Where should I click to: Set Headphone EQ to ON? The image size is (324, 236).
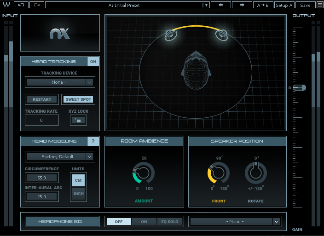tap(144, 222)
